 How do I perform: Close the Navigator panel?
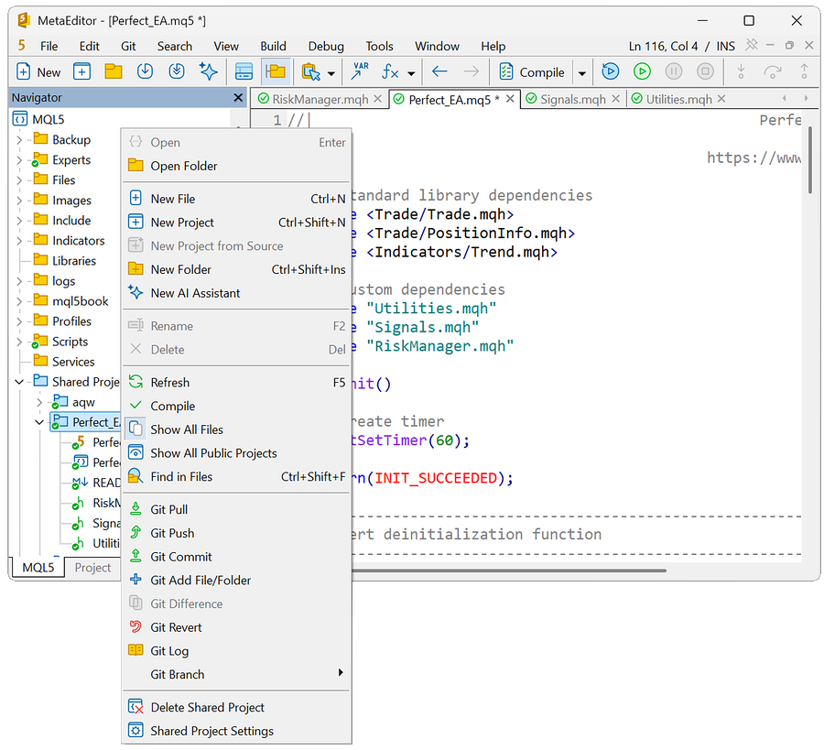[x=238, y=98]
